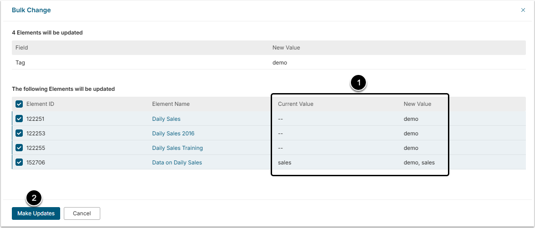
Task: Toggle the select-all Element ID checkbox
Action: point(19,104)
